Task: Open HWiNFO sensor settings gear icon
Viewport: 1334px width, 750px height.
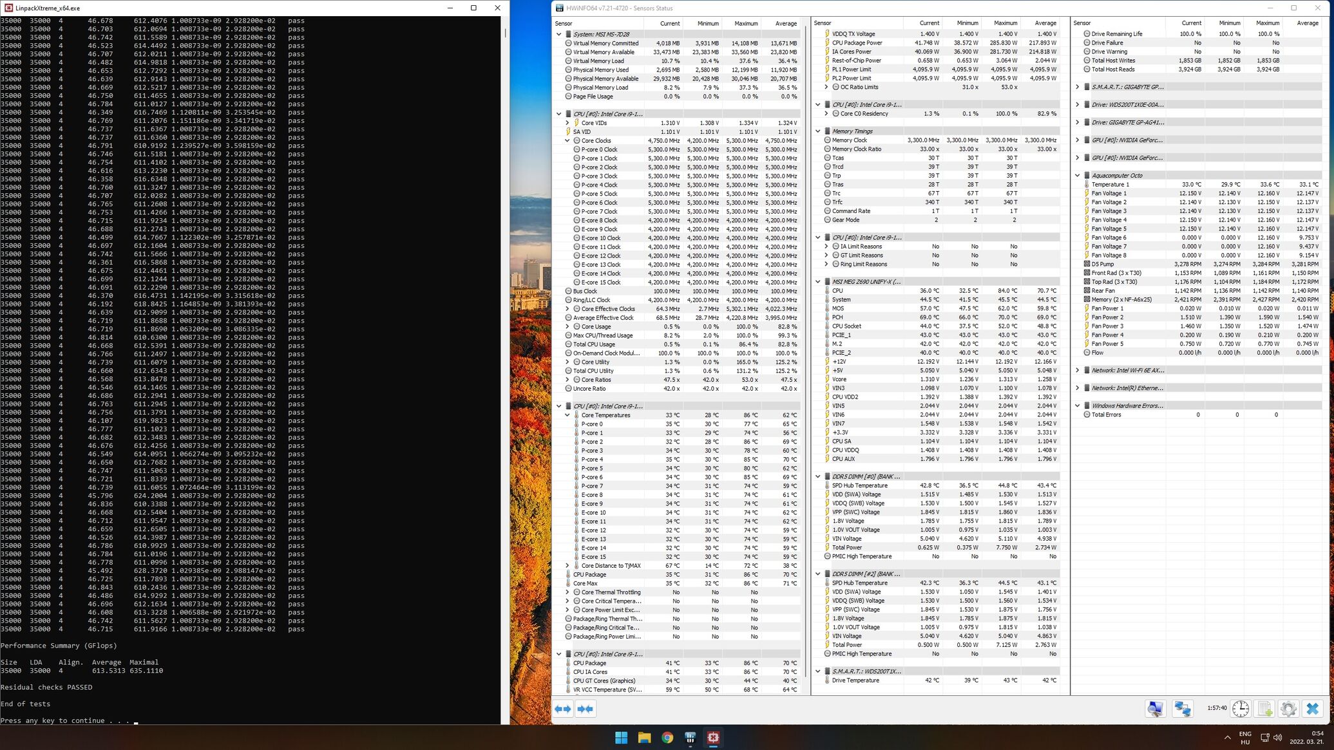Action: click(1288, 709)
